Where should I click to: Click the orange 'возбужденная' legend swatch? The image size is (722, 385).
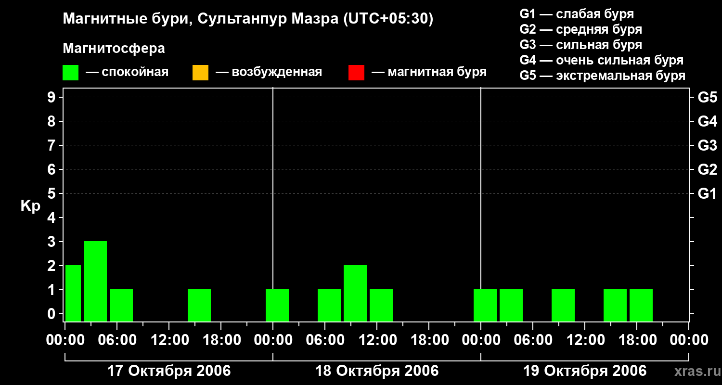200,73
